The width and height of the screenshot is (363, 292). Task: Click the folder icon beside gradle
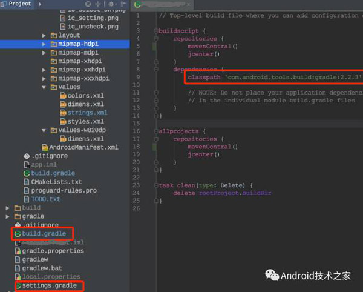click(18, 216)
